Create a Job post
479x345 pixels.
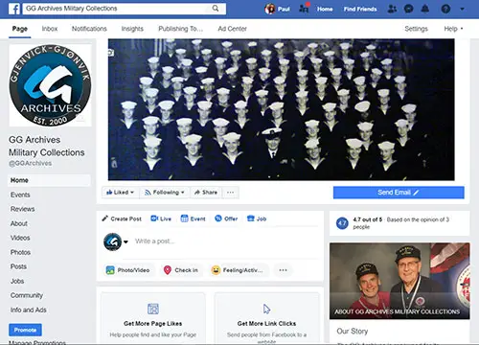[x=257, y=218]
